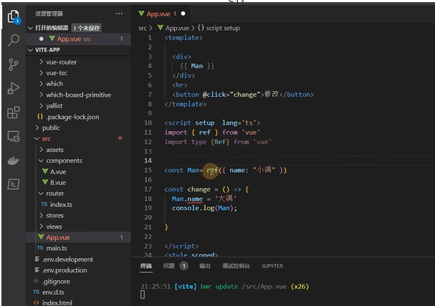Image resolution: width=435 pixels, height=306 pixels.
Task: Expand the yallist folder
Action: 42,105
